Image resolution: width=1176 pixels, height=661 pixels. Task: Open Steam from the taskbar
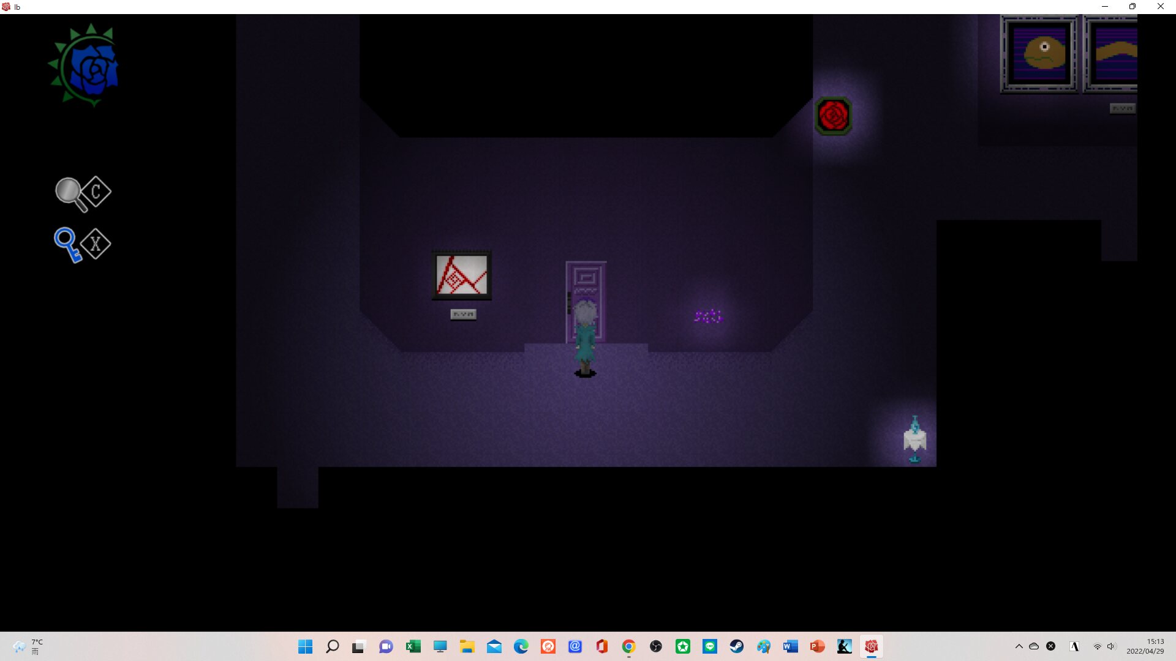(736, 646)
